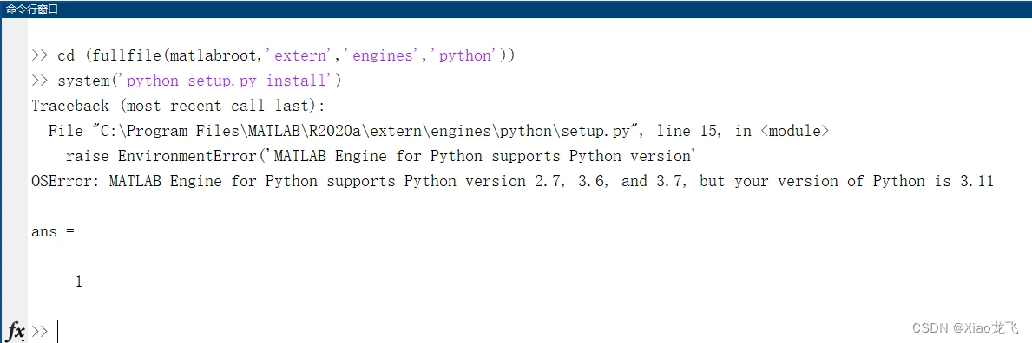Click the purple 'python' string argument
The width and height of the screenshot is (1032, 343).
point(463,56)
